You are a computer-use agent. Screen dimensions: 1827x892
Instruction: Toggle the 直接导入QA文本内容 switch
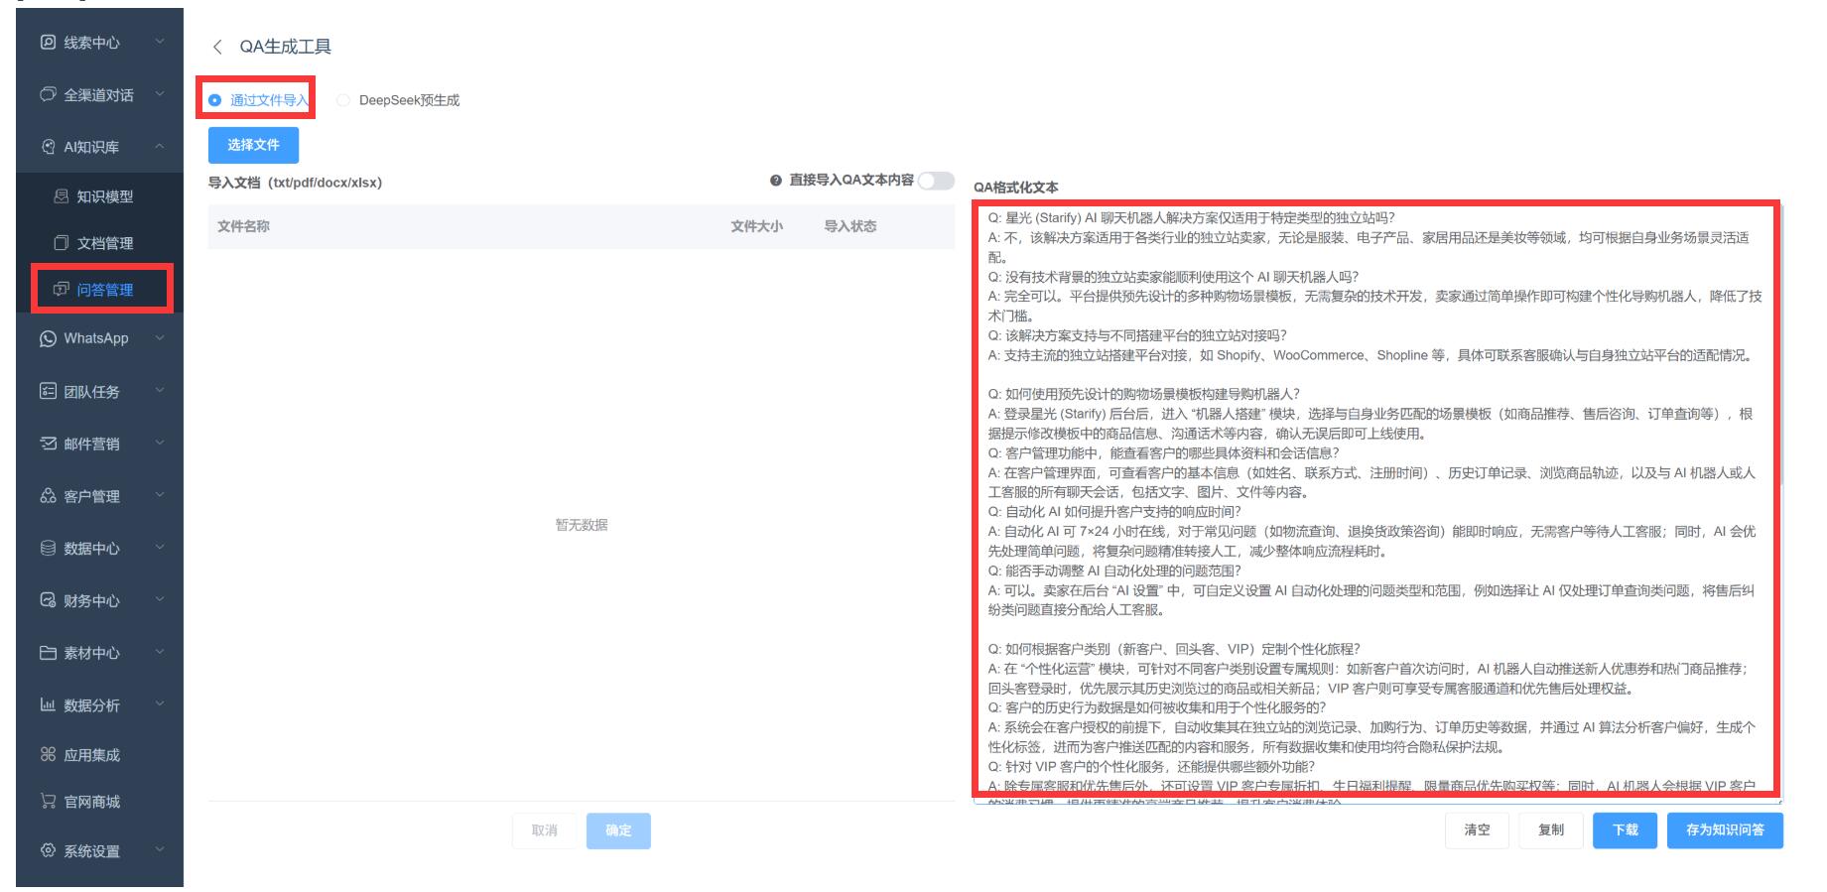[935, 181]
